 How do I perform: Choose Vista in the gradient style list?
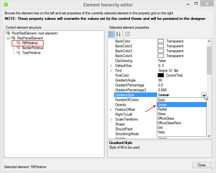click(182, 132)
